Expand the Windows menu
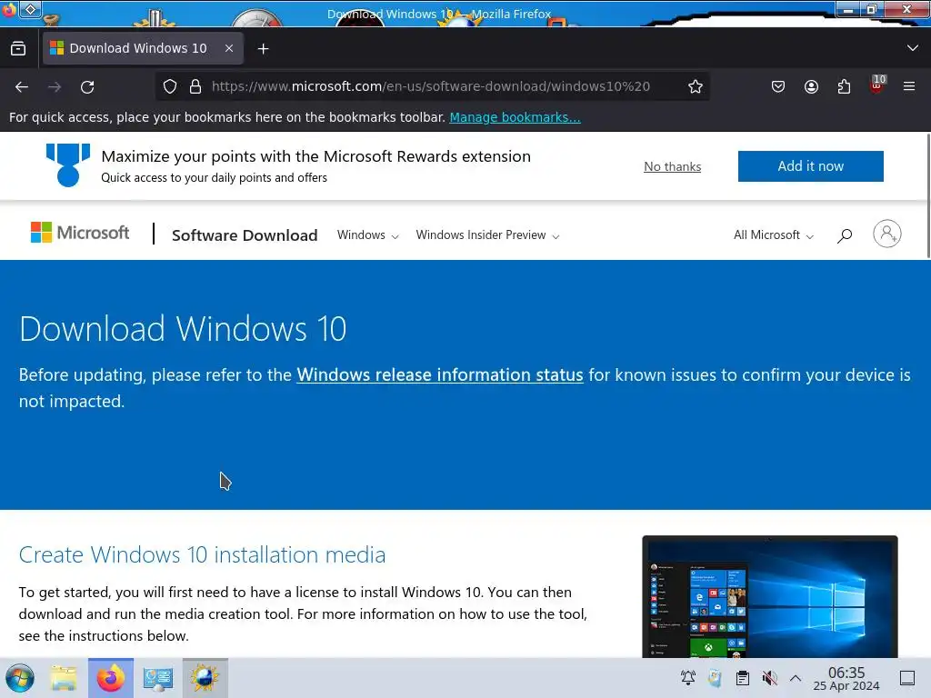931x698 pixels. [367, 235]
